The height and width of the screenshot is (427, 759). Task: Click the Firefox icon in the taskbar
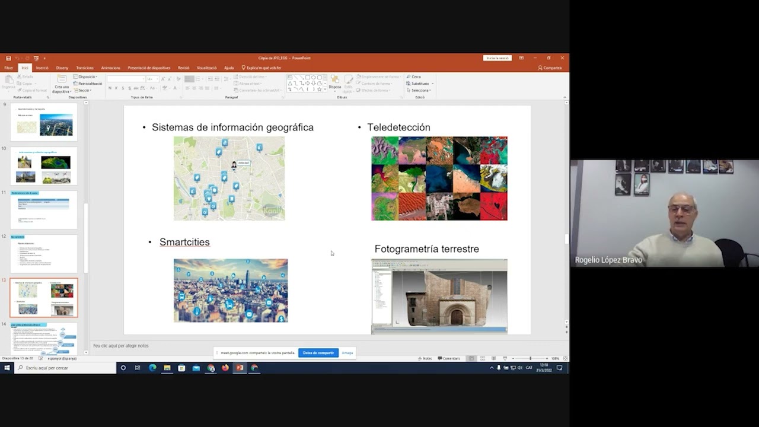pyautogui.click(x=225, y=368)
